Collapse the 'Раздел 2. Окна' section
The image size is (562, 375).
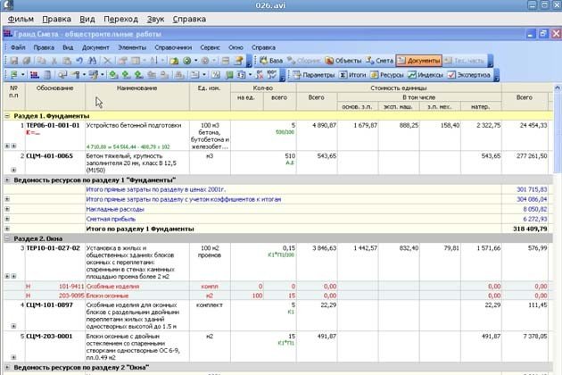tap(8, 238)
